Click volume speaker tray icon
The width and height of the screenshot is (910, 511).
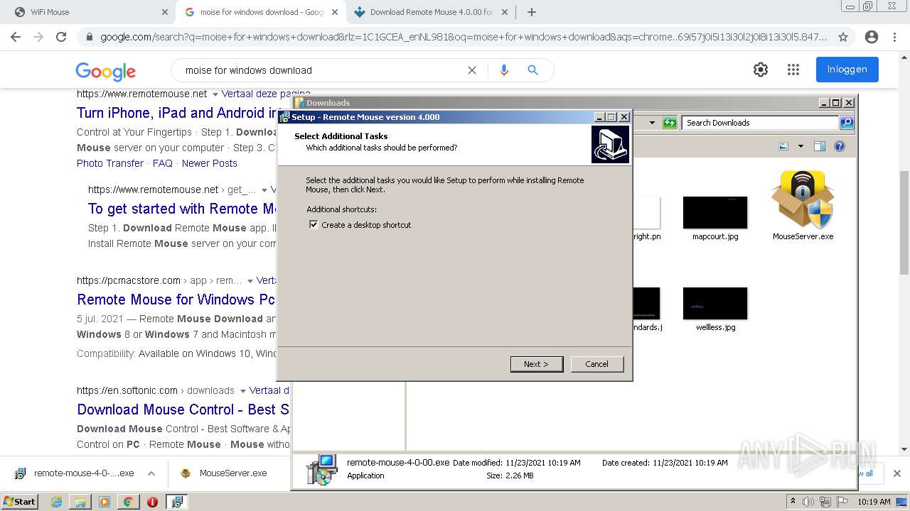coord(808,502)
